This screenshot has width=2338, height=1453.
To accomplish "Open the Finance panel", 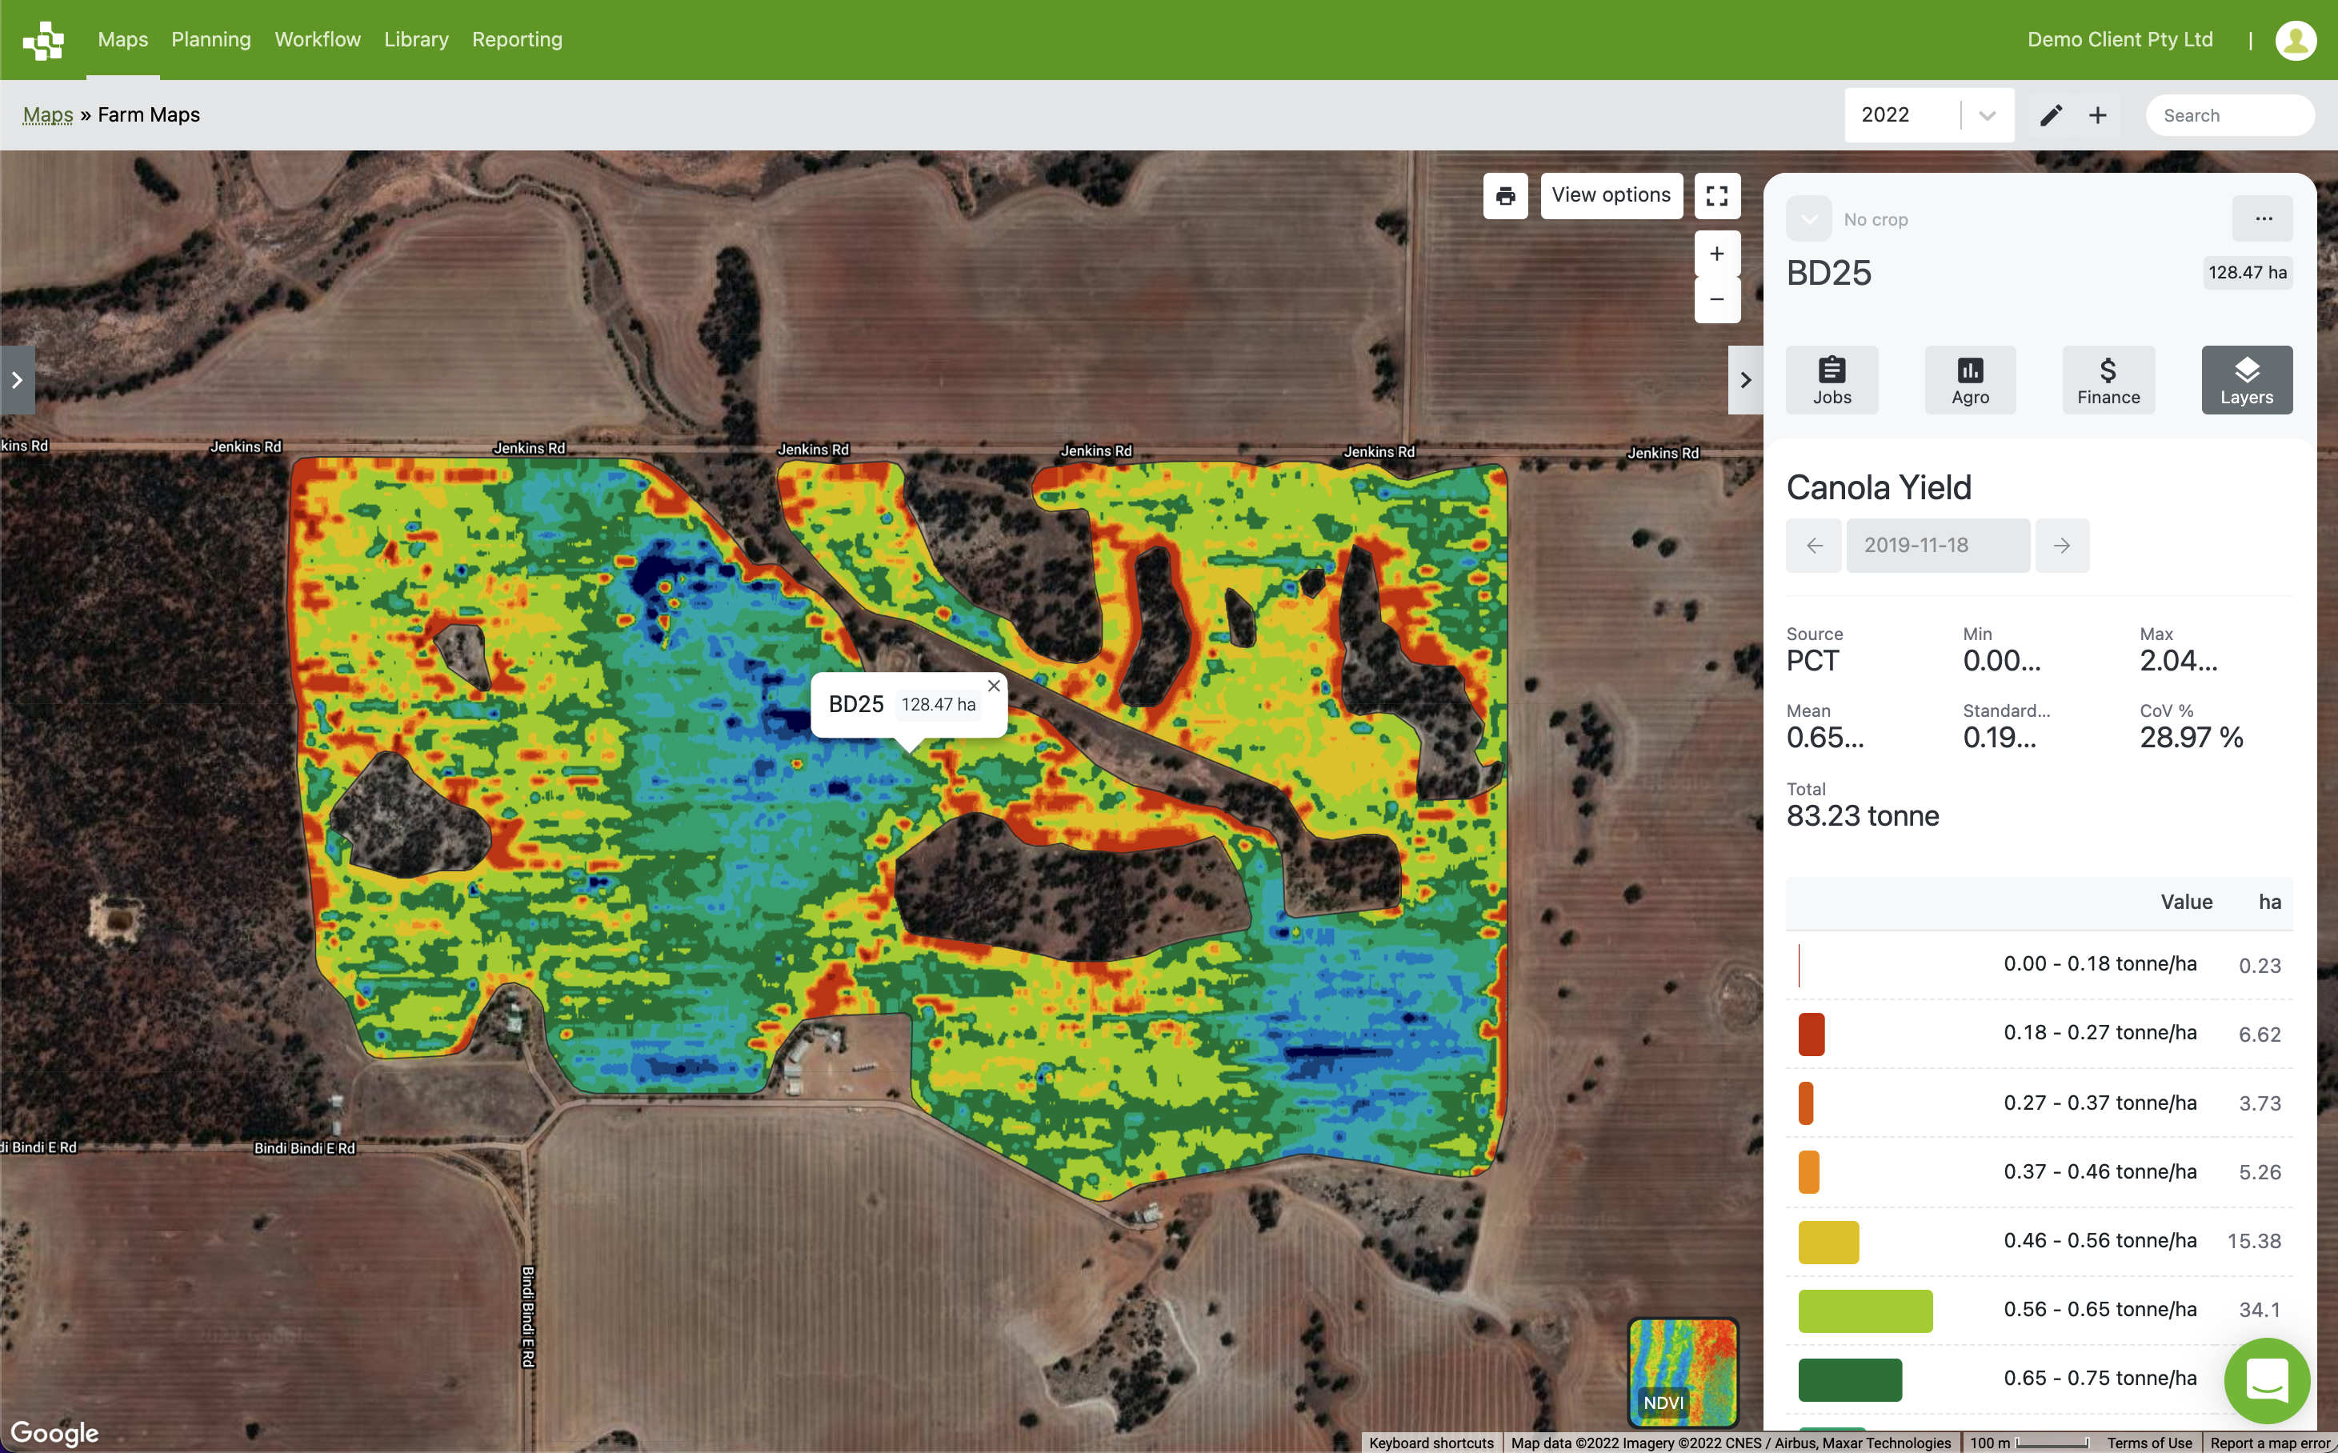I will tap(2108, 381).
